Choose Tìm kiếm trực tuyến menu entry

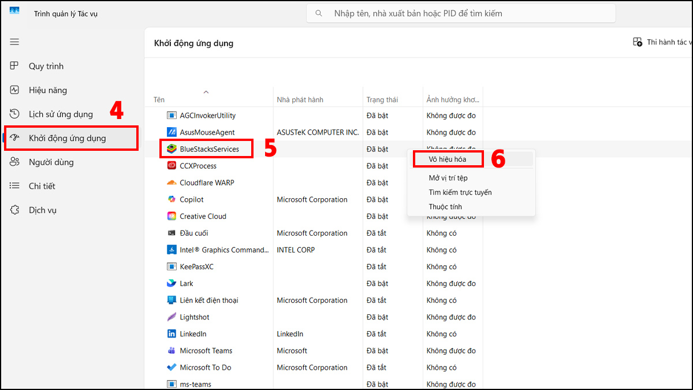click(x=460, y=192)
